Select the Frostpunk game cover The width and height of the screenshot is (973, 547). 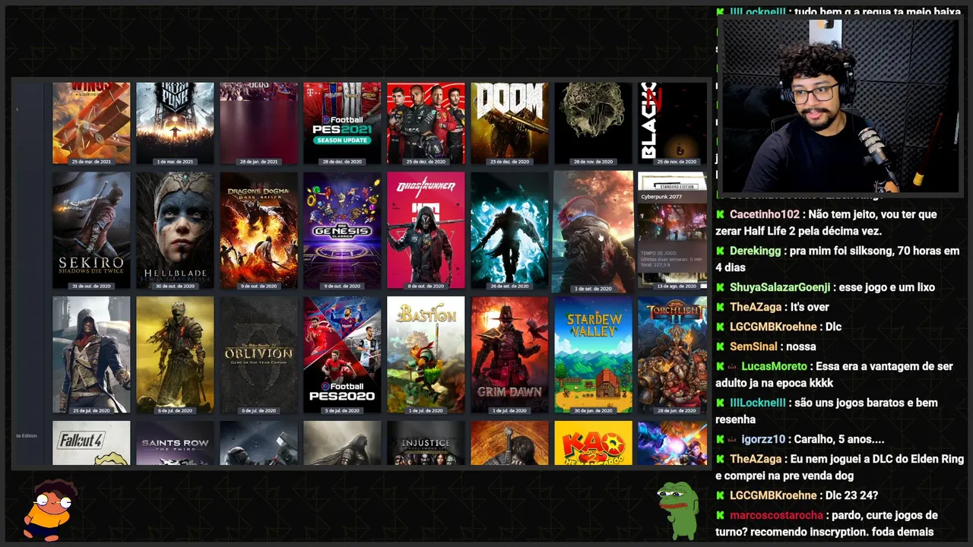(175, 123)
